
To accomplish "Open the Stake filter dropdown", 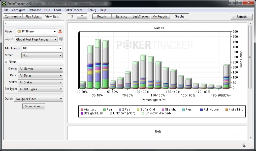I will 40,82.
